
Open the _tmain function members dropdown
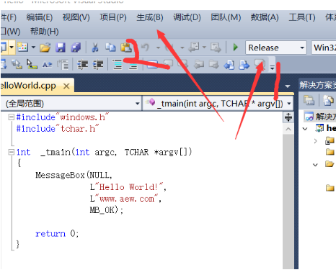tap(218, 104)
